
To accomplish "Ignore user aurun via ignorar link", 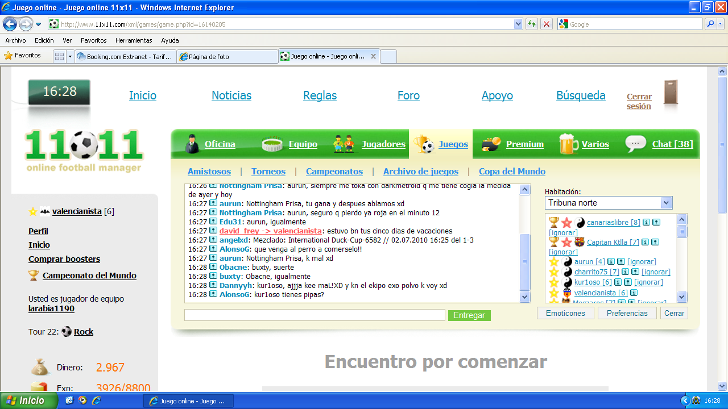I will point(641,262).
